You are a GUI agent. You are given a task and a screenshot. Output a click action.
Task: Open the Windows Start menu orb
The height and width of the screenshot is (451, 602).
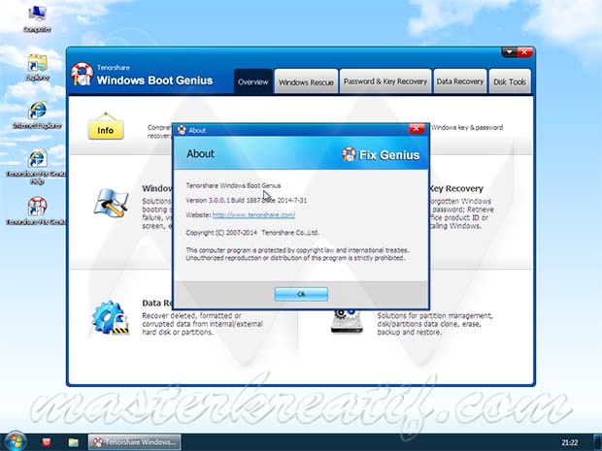click(x=16, y=441)
